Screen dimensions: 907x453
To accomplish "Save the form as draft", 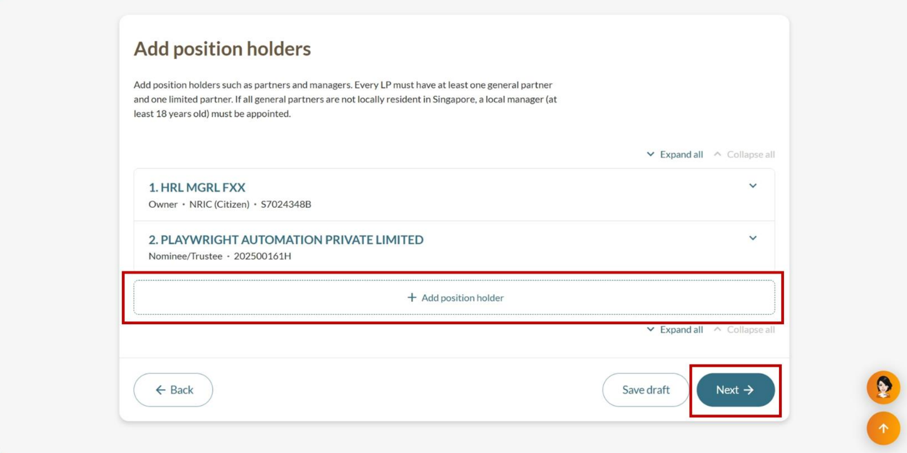I will [645, 390].
